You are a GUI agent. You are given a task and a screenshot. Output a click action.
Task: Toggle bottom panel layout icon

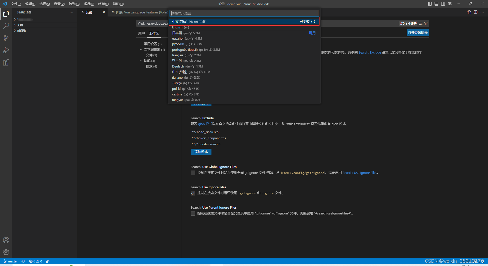click(x=436, y=4)
